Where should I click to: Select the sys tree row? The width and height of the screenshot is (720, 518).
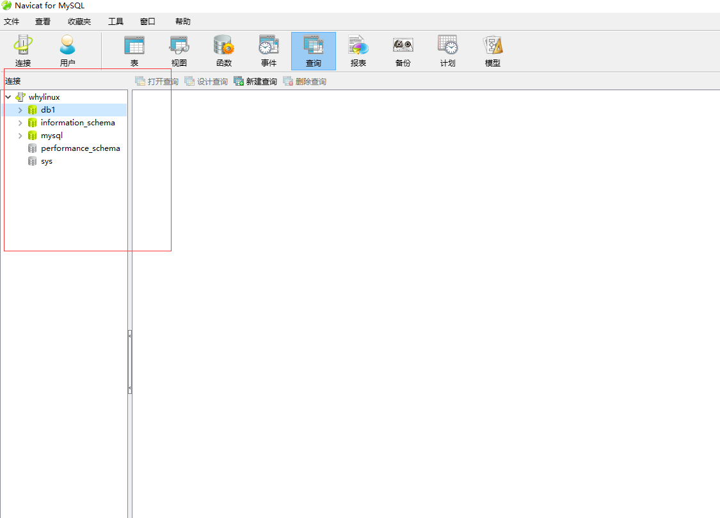tap(64, 161)
